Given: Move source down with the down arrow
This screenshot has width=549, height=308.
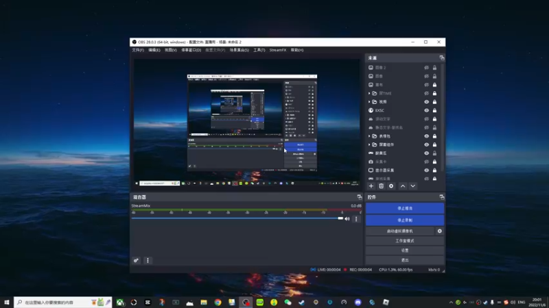Looking at the screenshot, I should 413,186.
